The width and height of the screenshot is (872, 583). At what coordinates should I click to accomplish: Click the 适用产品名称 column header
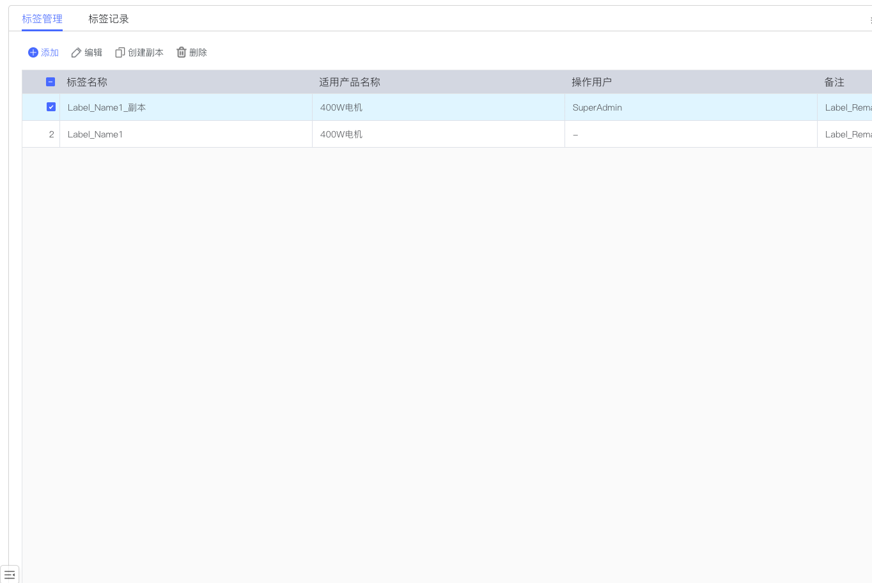tap(350, 82)
